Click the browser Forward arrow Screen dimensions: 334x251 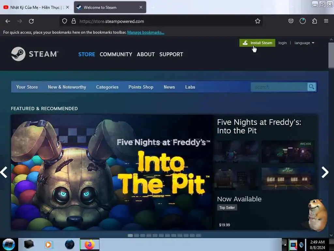(20, 21)
